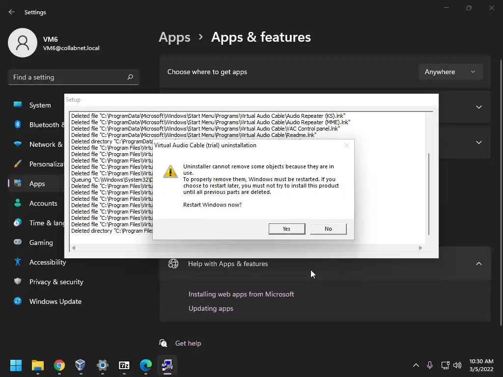Open Installing web apps from Microsoft link

241,294
